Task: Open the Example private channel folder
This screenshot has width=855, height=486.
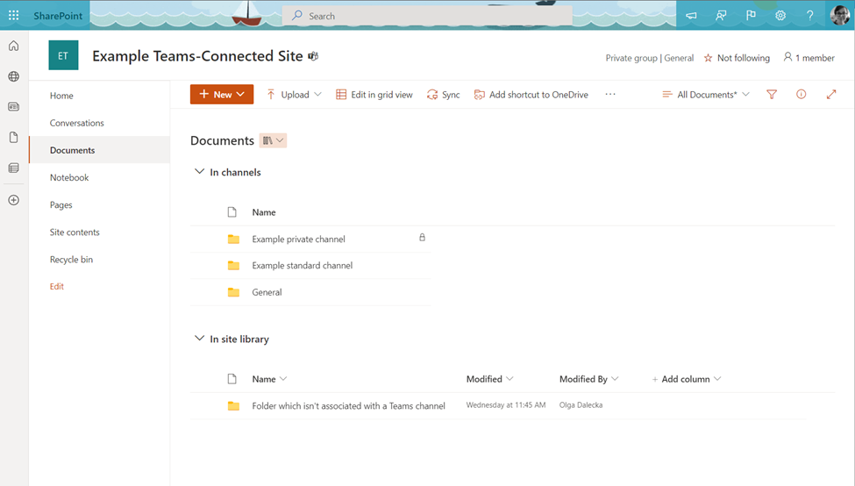Action: point(298,239)
